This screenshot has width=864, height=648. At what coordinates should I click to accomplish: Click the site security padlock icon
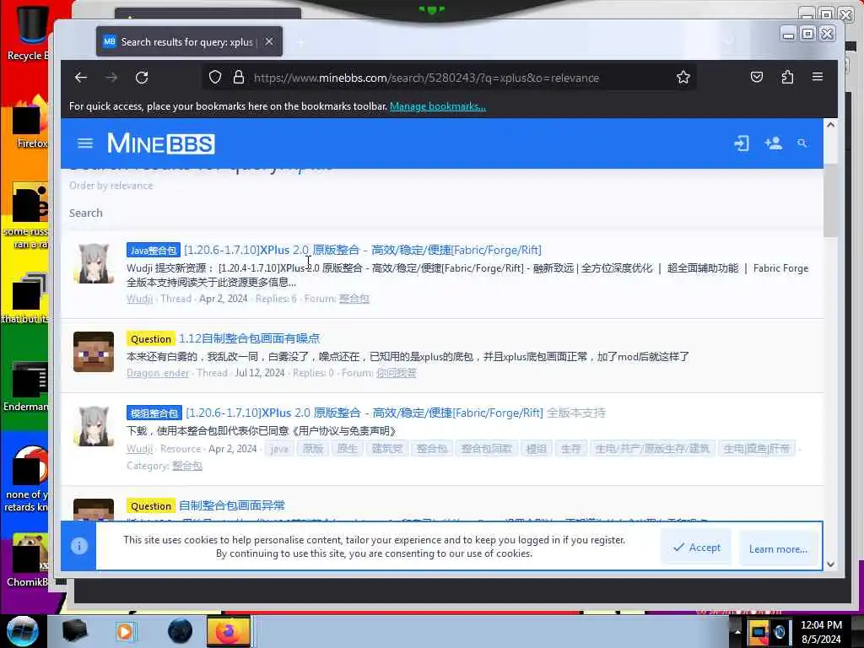239,77
